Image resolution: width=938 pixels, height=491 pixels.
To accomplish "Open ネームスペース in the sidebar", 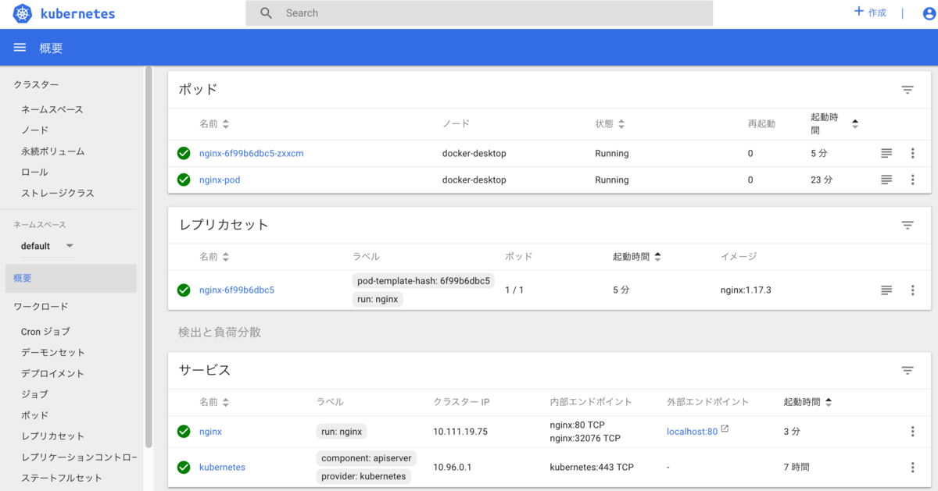I will [x=52, y=110].
